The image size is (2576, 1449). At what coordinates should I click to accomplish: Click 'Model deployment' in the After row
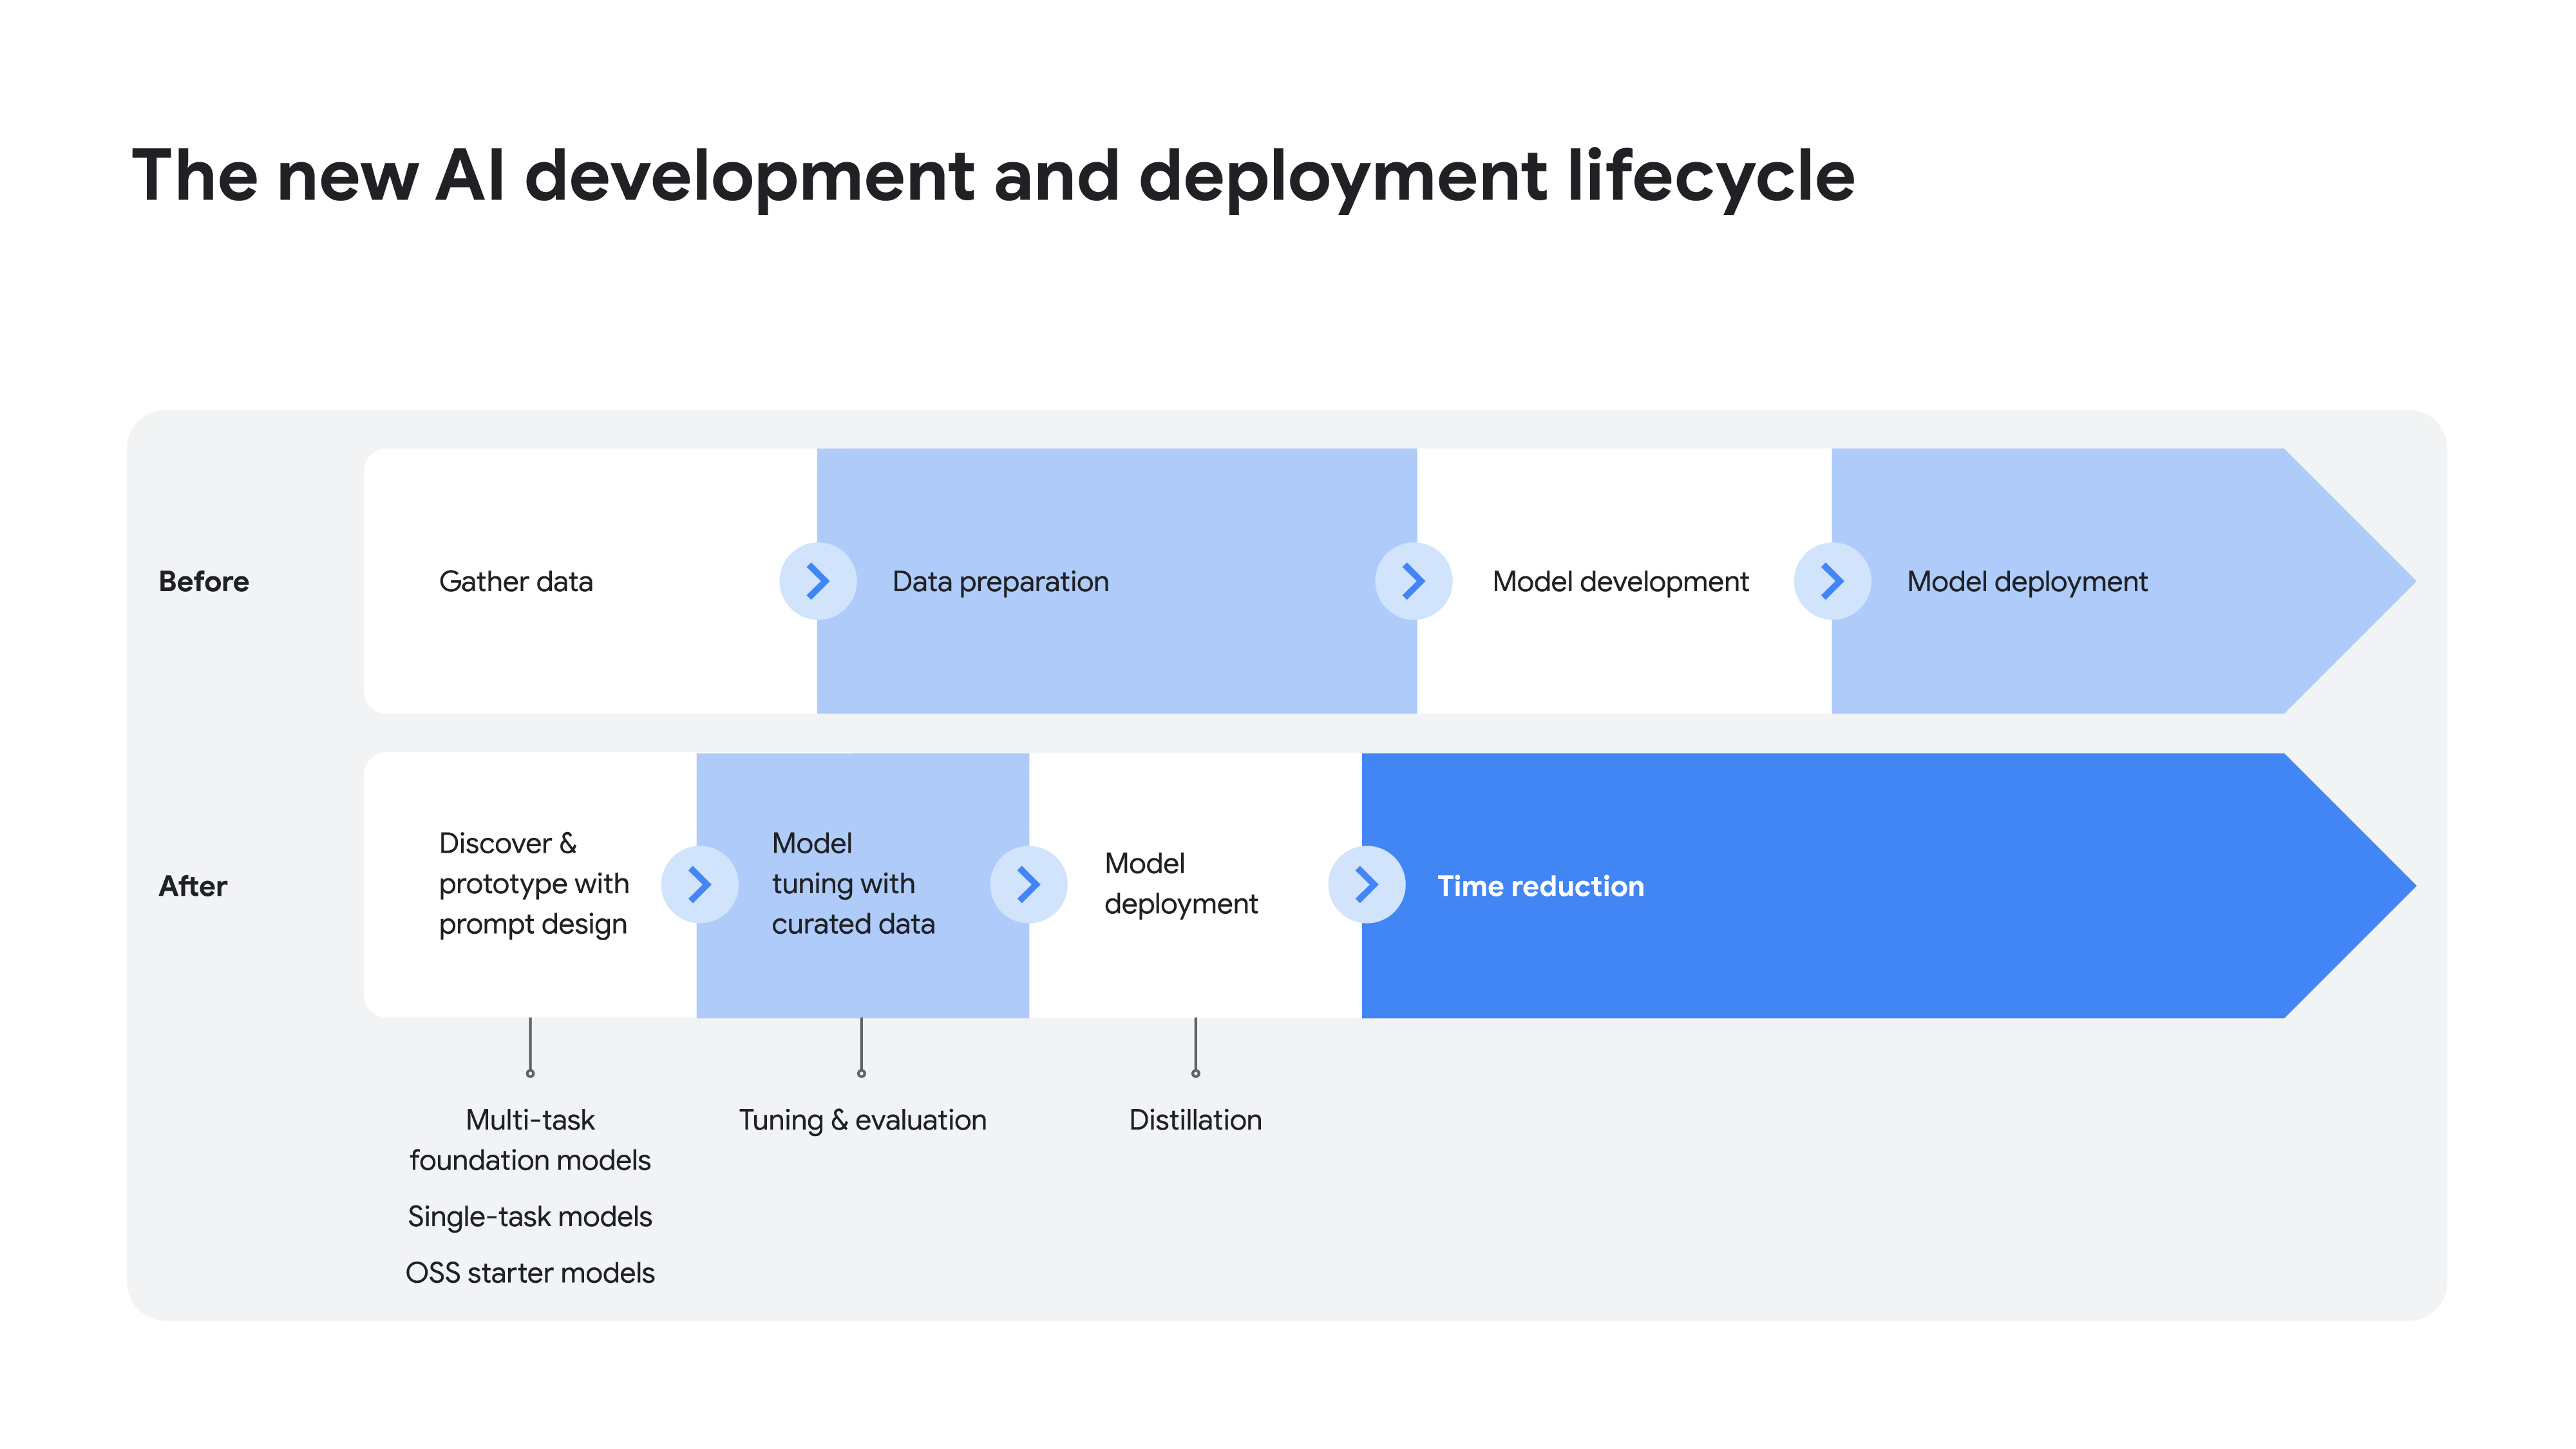pos(1181,884)
